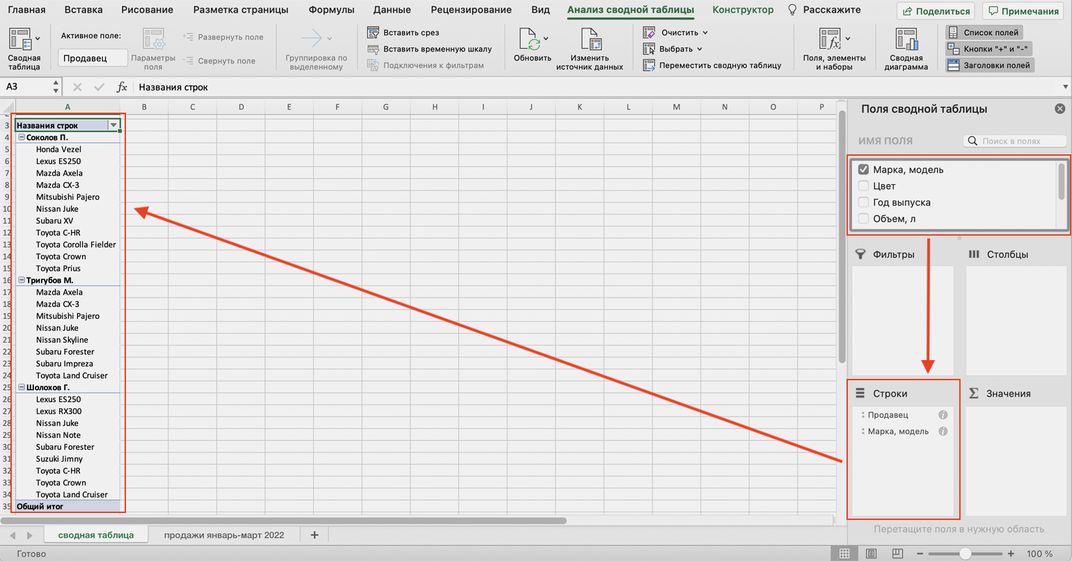Switch to the Конструктор ribbon tab
This screenshot has width=1072, height=561.
tap(742, 10)
